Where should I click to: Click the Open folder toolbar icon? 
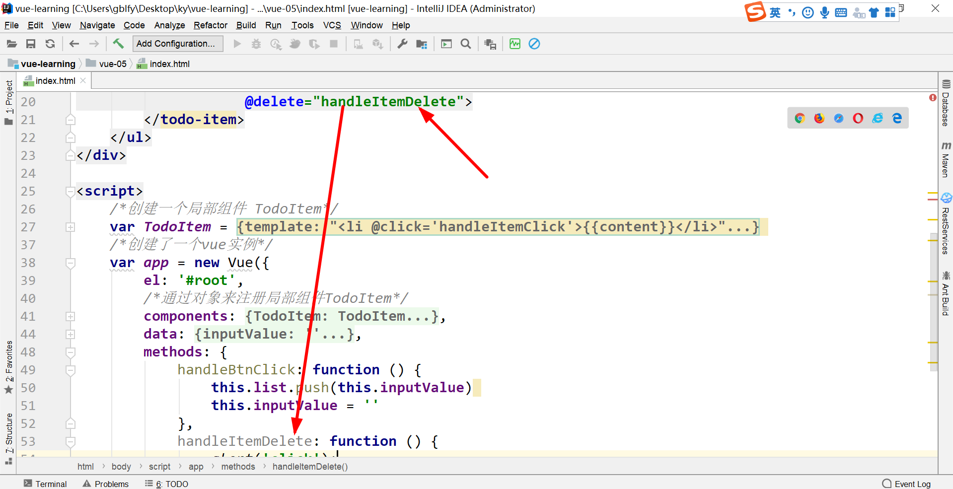(11, 44)
